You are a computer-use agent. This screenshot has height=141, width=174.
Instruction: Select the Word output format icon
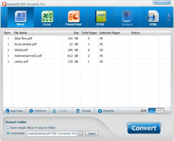(21, 17)
